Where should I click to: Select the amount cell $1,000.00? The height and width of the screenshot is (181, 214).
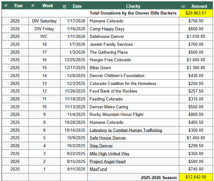196,60
